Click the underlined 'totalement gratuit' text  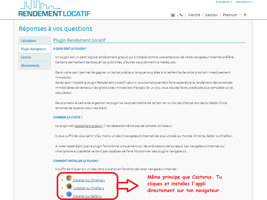tap(88, 126)
